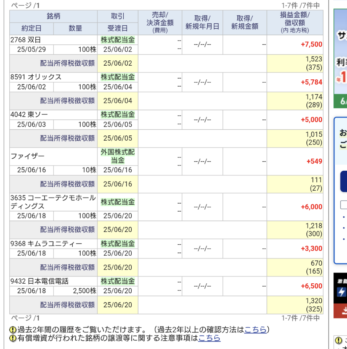Click the 数量 sub-header

tap(76, 28)
